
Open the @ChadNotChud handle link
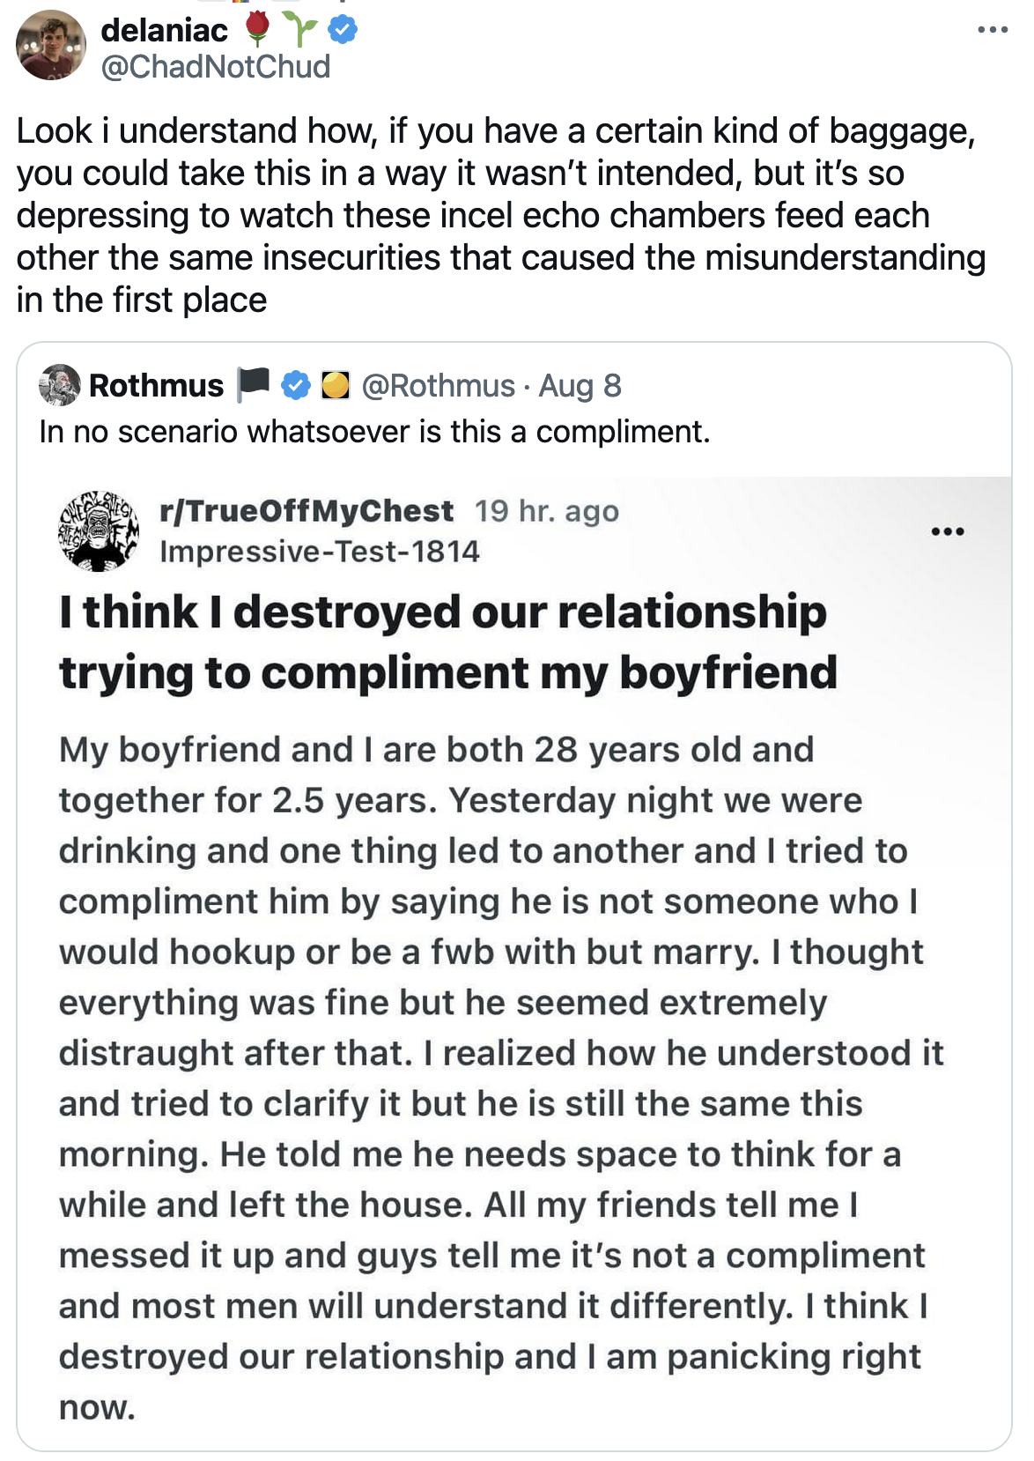click(x=216, y=67)
